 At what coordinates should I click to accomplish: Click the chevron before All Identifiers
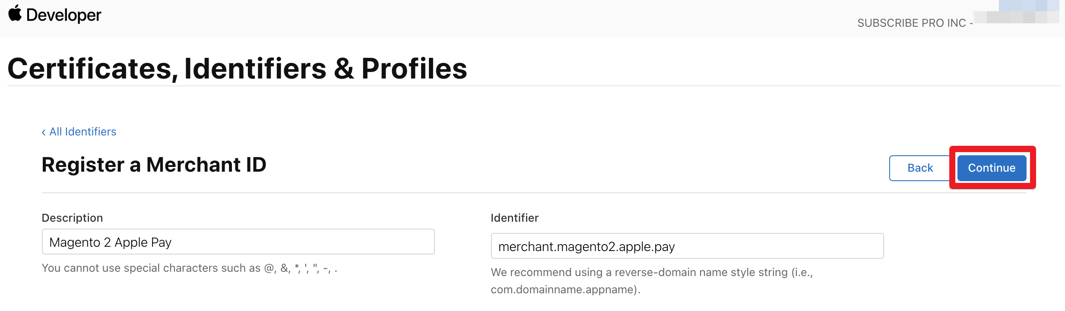44,132
